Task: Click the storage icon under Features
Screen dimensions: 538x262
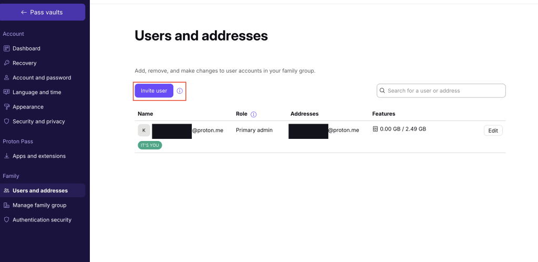Action: pyautogui.click(x=375, y=129)
